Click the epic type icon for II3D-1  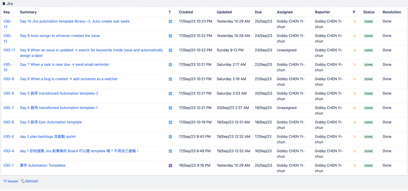pos(171,166)
